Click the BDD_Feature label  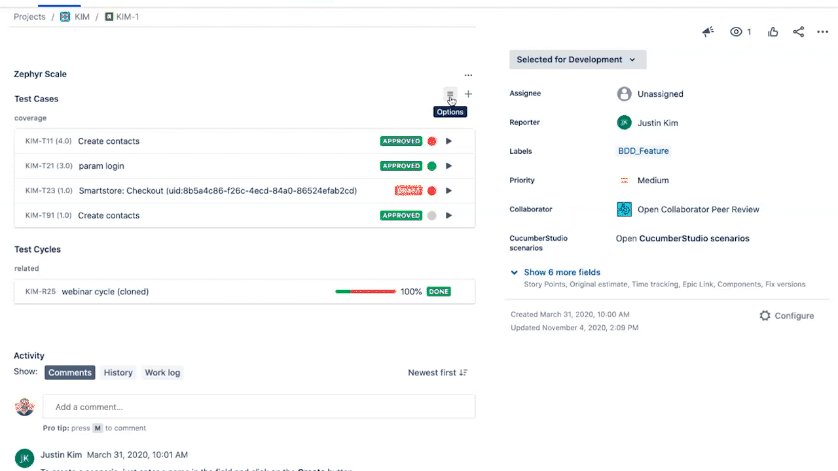[x=644, y=150]
